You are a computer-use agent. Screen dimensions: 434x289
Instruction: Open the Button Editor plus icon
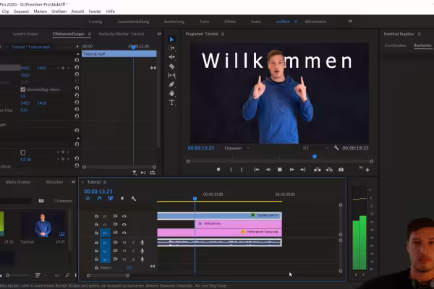[x=367, y=170]
